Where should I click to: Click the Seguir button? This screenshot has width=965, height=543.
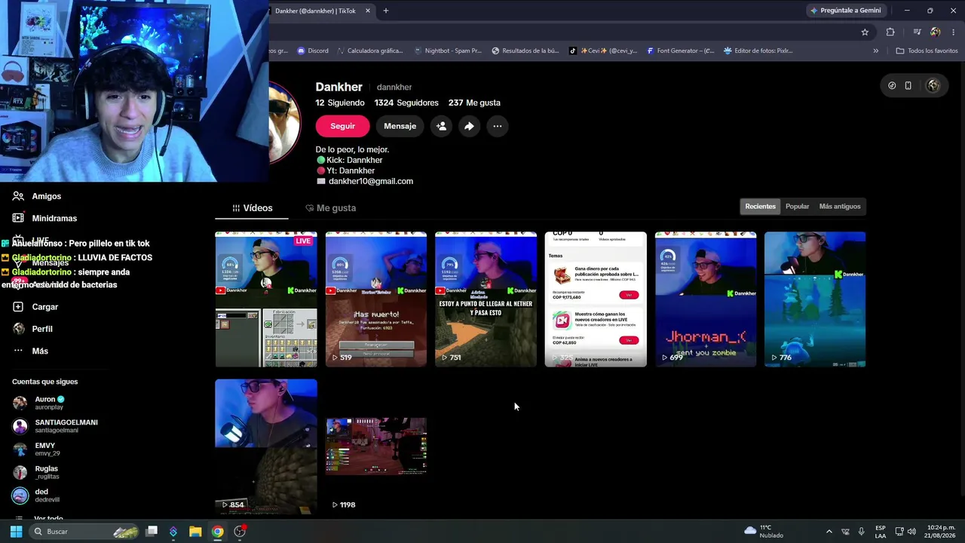(342, 126)
